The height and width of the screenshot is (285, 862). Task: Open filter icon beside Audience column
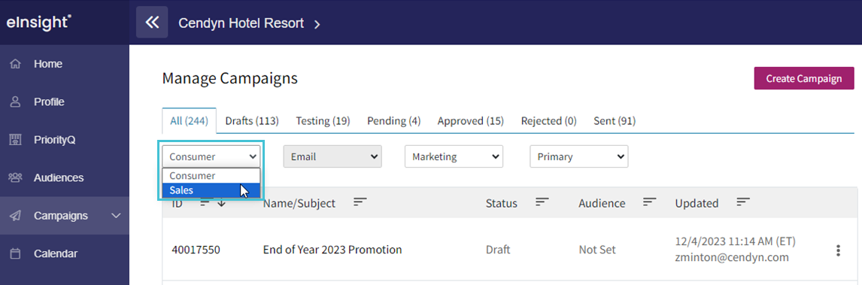point(651,202)
